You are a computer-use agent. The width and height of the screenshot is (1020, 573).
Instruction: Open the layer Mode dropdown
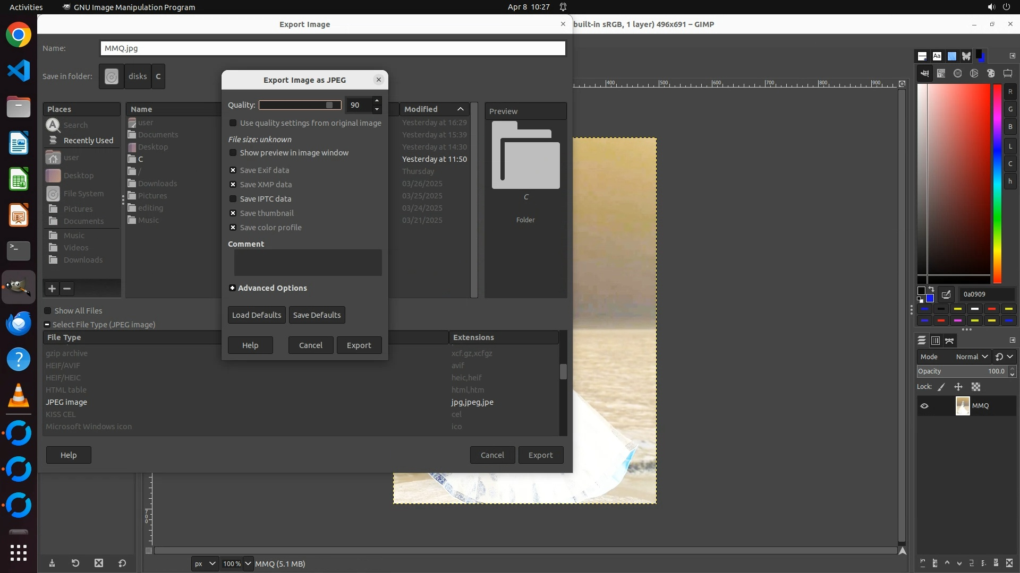tap(971, 357)
